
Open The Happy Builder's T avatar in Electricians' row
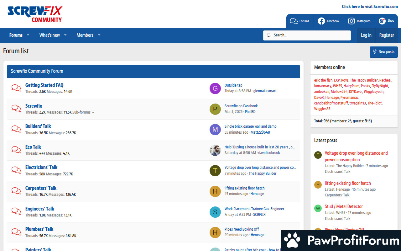pyautogui.click(x=215, y=171)
